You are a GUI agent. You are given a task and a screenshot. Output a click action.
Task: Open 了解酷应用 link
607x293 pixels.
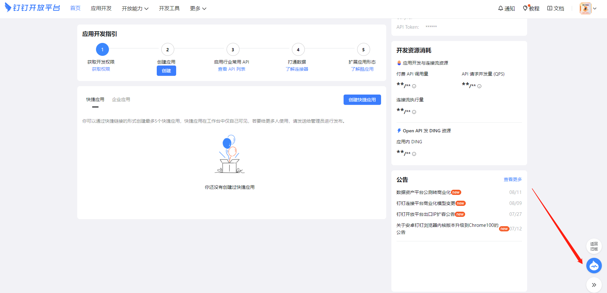362,69
